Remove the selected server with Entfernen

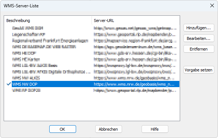(x=199, y=49)
